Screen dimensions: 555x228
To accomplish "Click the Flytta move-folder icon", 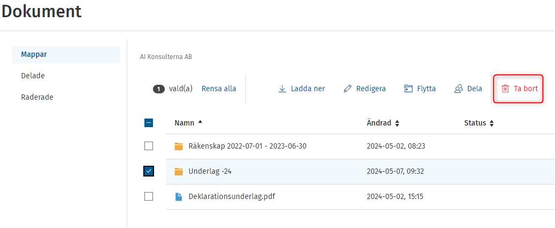I will click(408, 89).
